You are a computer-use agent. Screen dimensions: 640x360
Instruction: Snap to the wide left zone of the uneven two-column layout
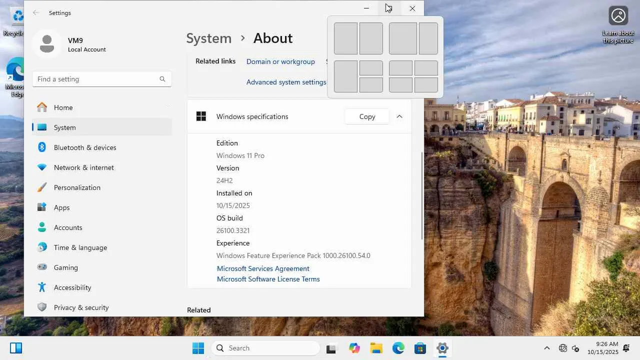(403, 38)
